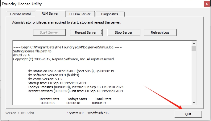
Task: Click the System ID value 4cedfb98b796
Action: [x=98, y=113]
